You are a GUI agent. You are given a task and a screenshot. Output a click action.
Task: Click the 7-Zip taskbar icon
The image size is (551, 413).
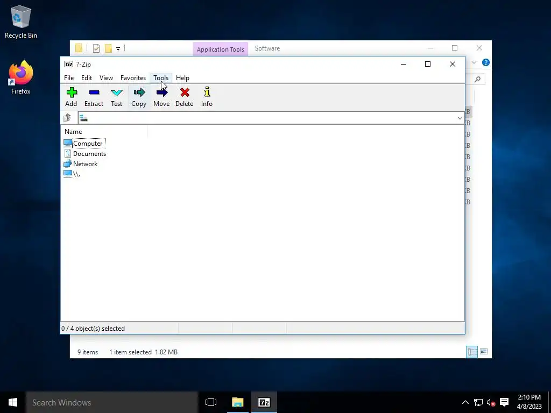[x=264, y=402]
